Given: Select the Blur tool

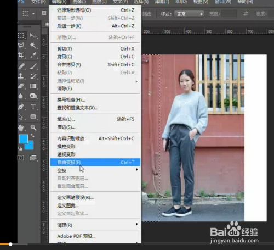Looking at the screenshot, I should [x=21, y=96].
